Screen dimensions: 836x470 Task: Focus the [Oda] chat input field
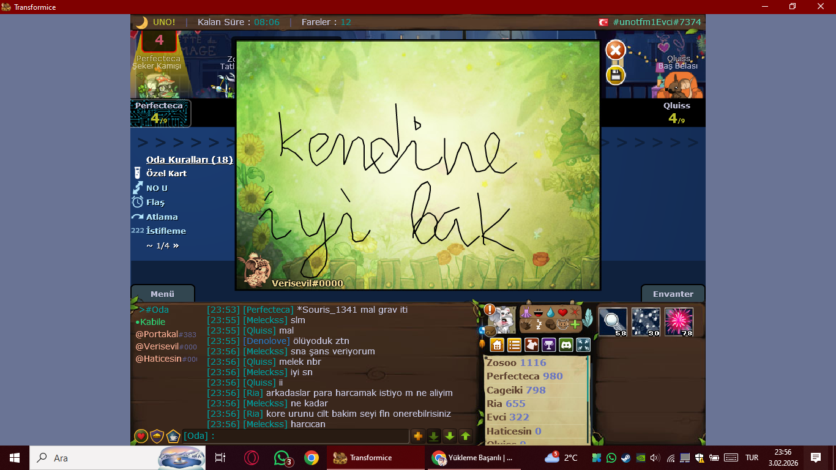pos(296,436)
